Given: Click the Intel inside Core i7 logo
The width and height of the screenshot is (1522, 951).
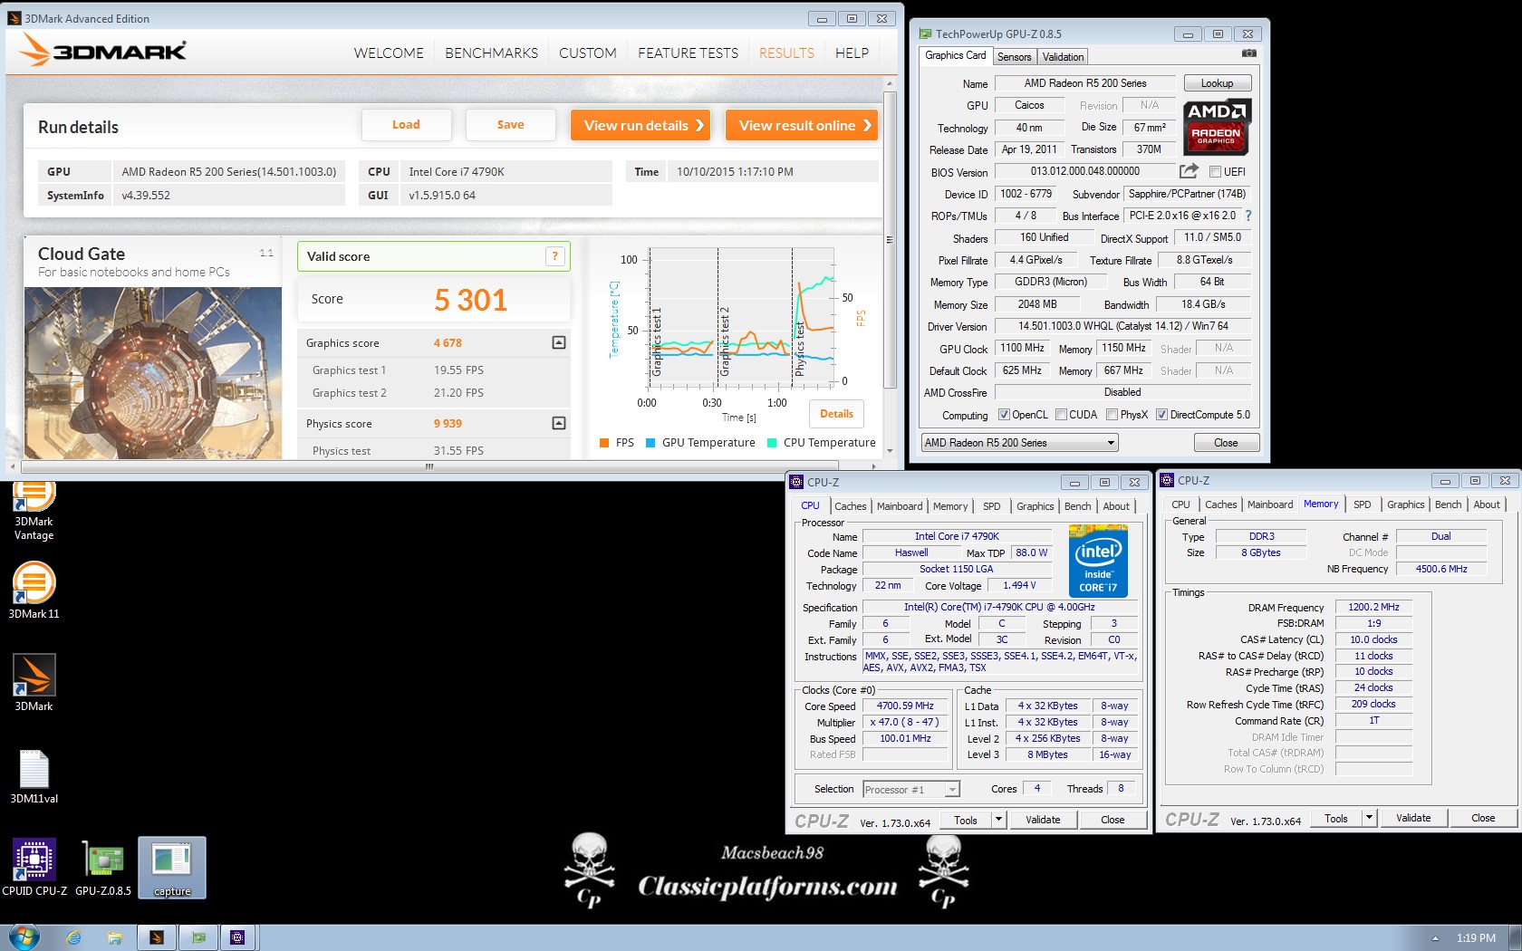Looking at the screenshot, I should point(1098,561).
